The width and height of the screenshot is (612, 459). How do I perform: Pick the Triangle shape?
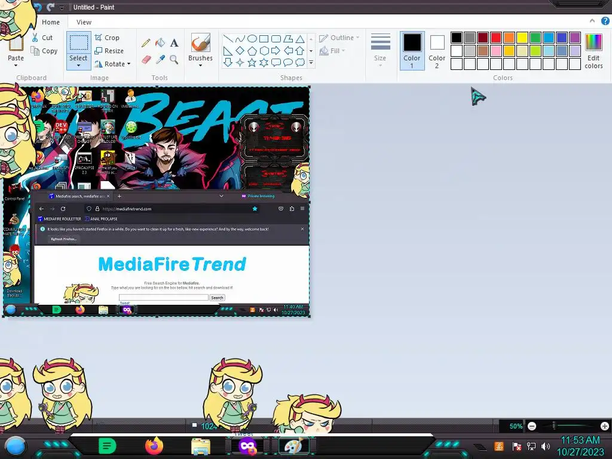click(300, 39)
